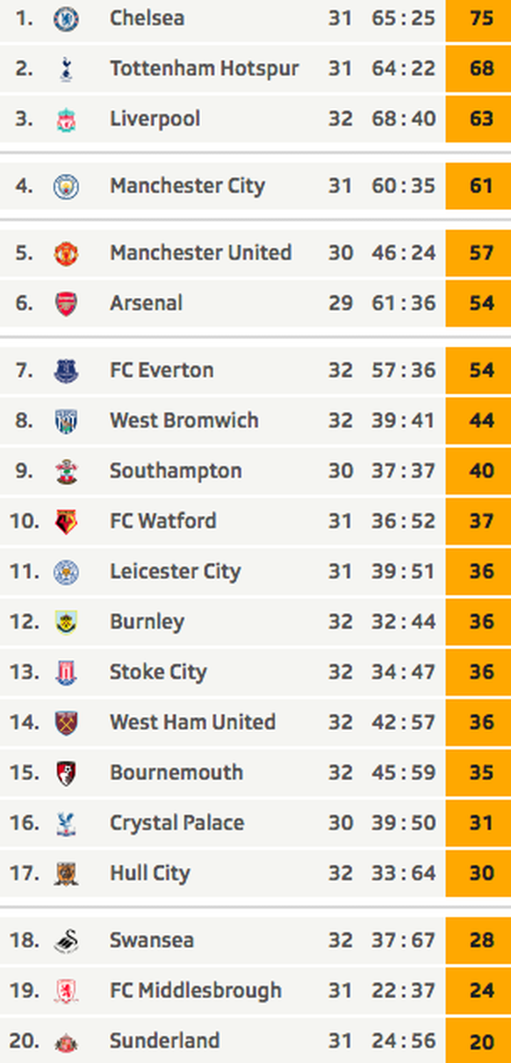Click the FC Everton crest
The height and width of the screenshot is (1063, 511).
click(66, 370)
